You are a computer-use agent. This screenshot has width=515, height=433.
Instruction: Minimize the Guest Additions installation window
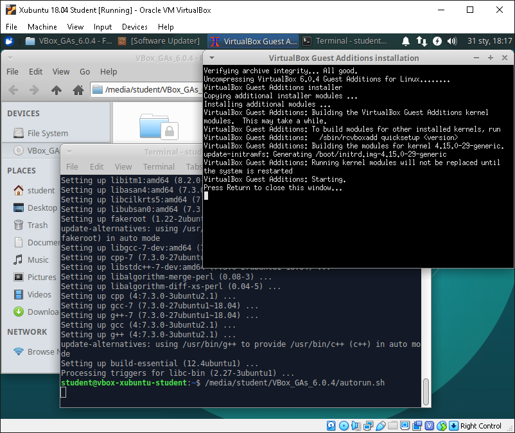[x=476, y=58]
